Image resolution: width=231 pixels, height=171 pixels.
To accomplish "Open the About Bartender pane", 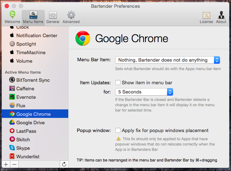I will point(221,17).
